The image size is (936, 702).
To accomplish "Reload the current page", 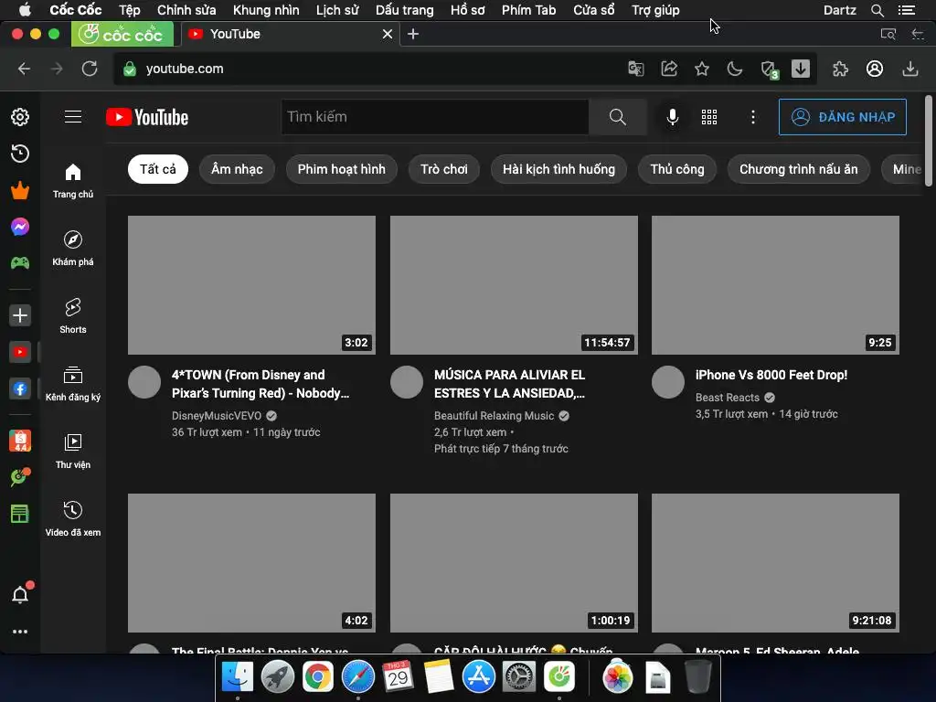I will pos(90,69).
